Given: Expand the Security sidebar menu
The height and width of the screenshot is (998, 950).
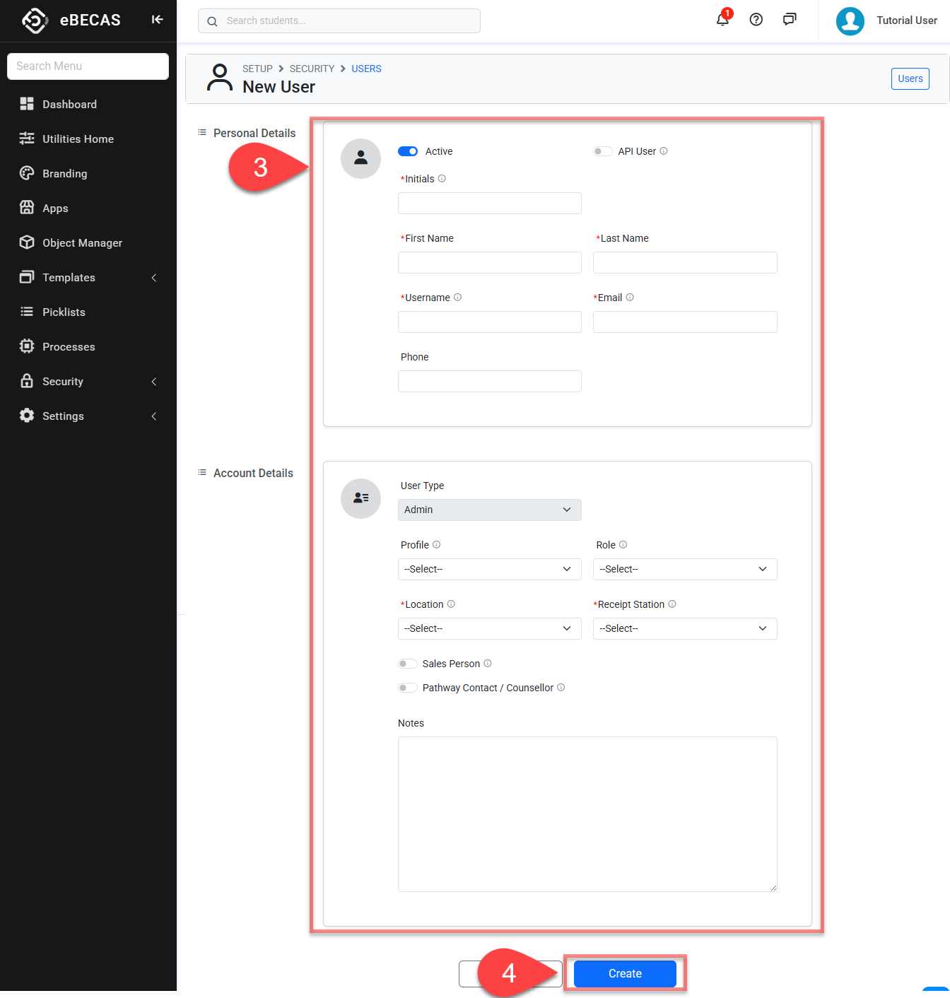Looking at the screenshot, I should point(88,382).
